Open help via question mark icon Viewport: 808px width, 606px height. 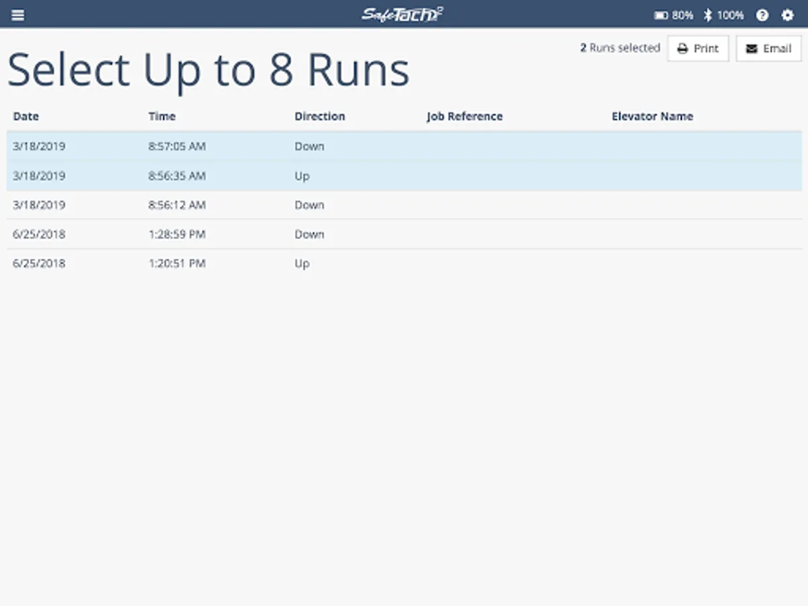click(762, 15)
